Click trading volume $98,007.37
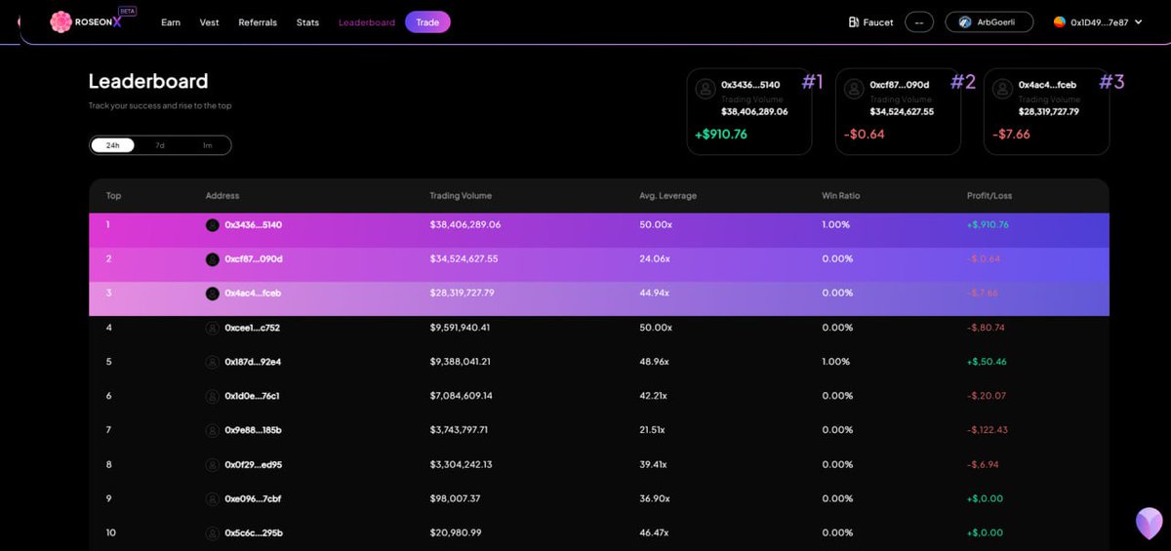 pyautogui.click(x=455, y=499)
